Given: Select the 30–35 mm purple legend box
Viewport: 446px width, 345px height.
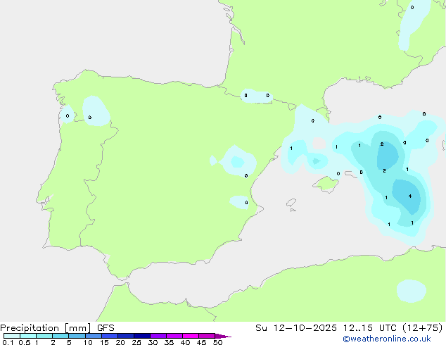Looking at the screenshot, I should click(x=158, y=336).
